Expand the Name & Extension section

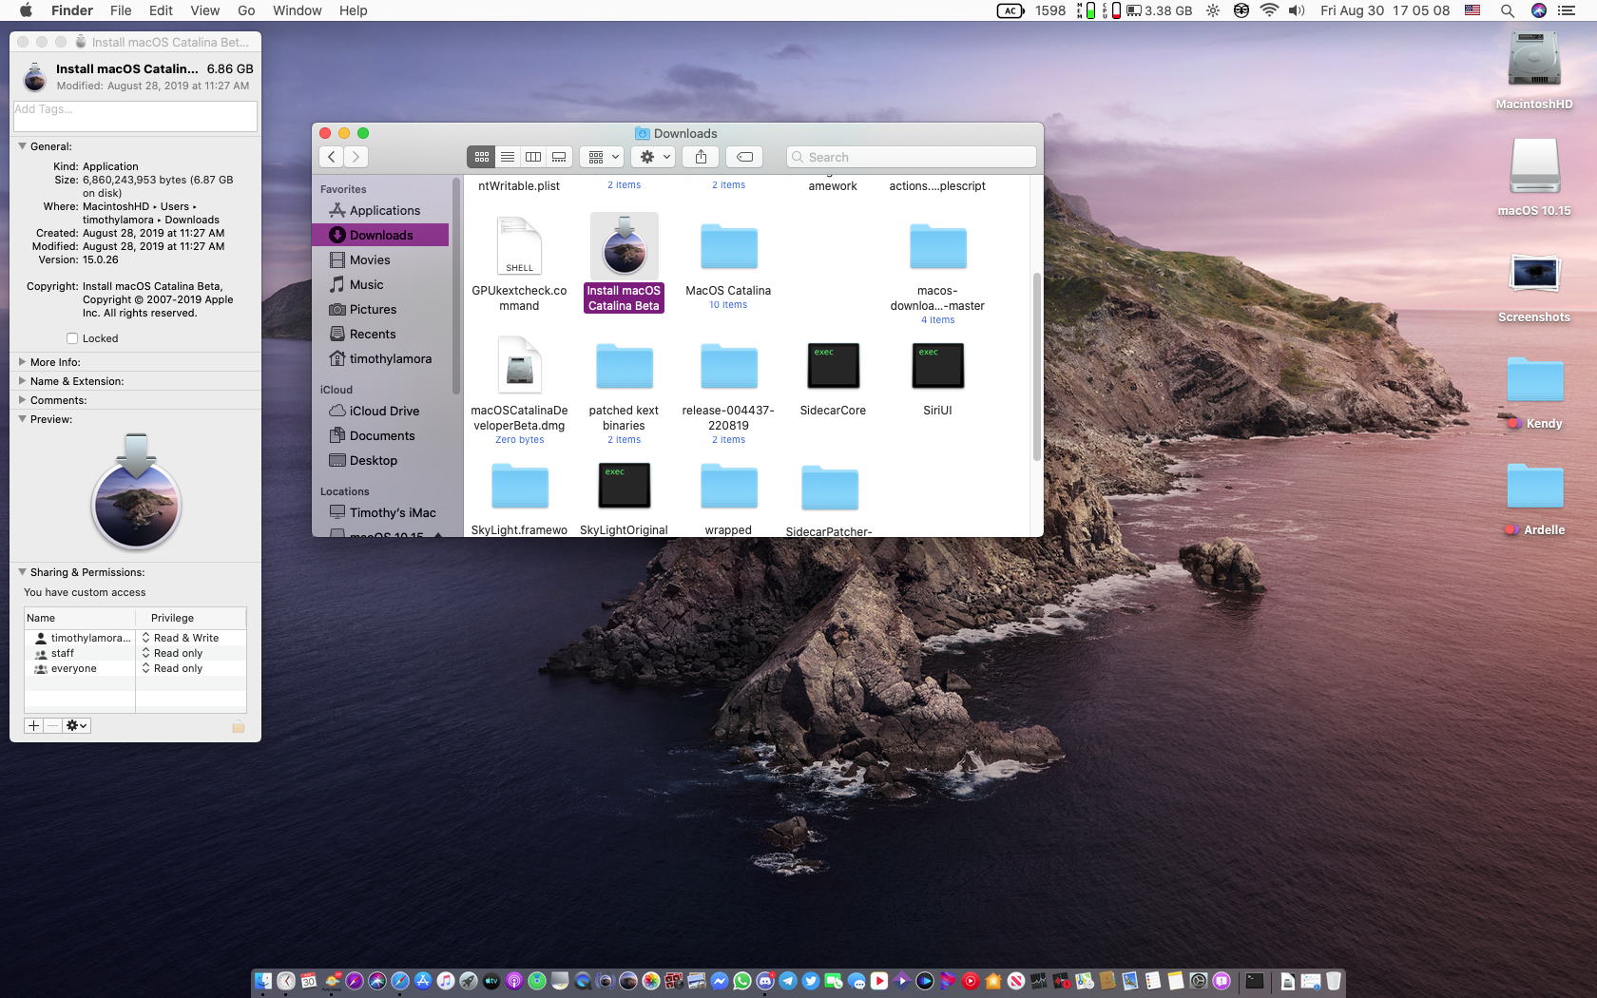click(22, 381)
